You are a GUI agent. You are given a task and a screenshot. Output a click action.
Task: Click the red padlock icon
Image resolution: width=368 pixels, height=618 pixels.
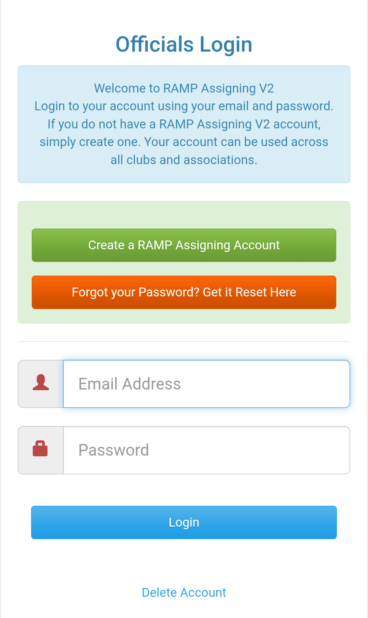click(40, 448)
